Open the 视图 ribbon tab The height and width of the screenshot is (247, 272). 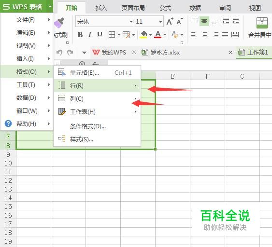pos(255,8)
